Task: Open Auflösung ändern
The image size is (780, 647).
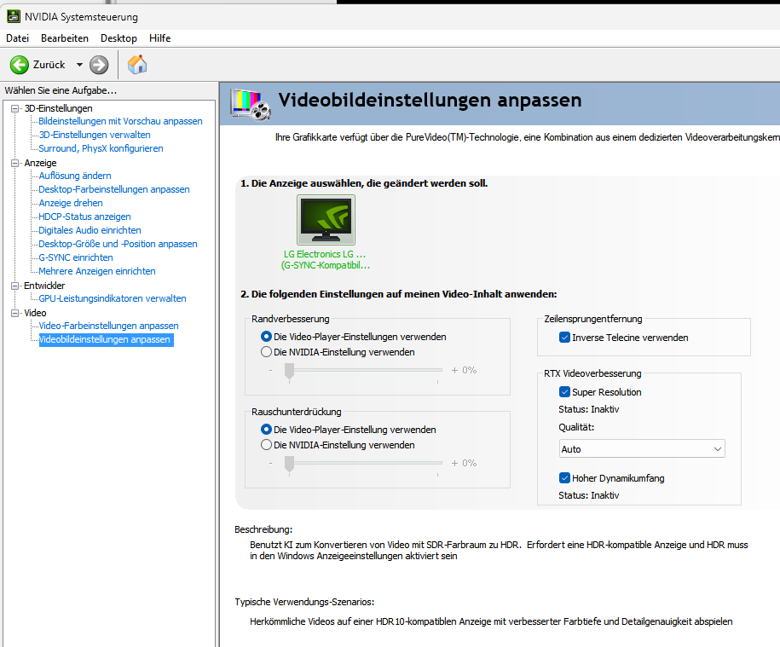Action: coord(75,176)
